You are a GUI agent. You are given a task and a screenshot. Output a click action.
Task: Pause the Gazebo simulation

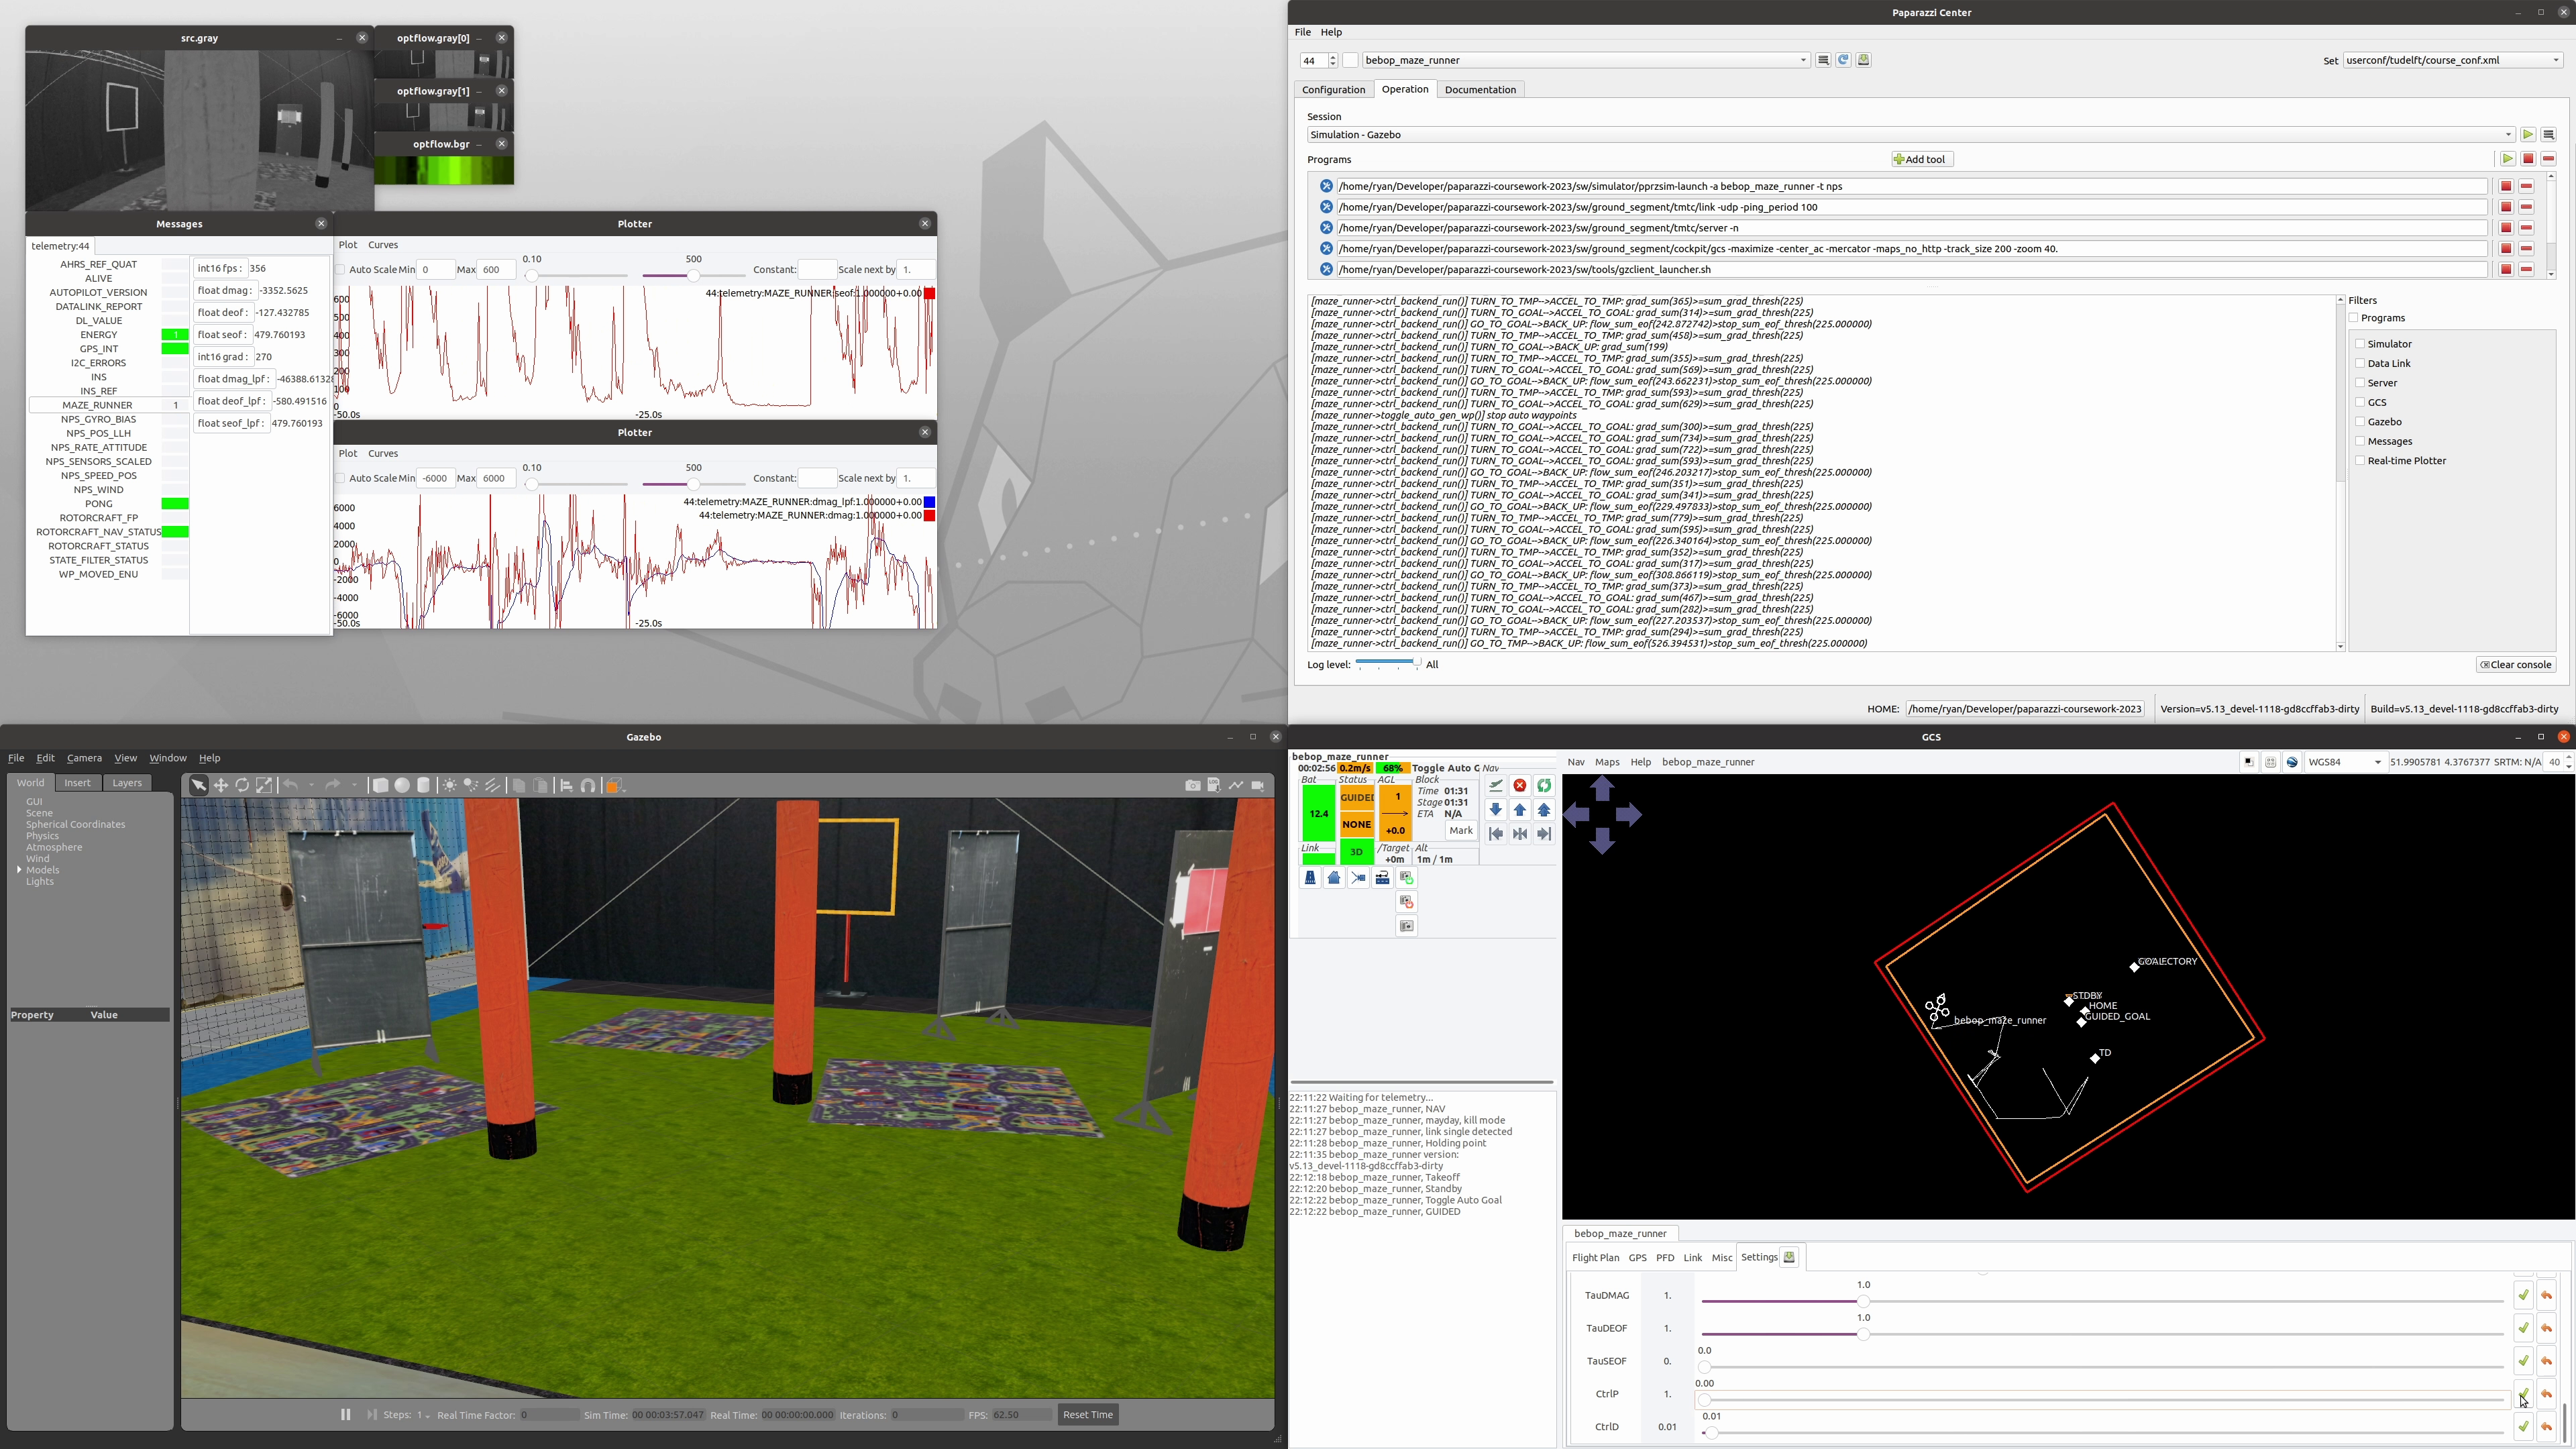(345, 1414)
